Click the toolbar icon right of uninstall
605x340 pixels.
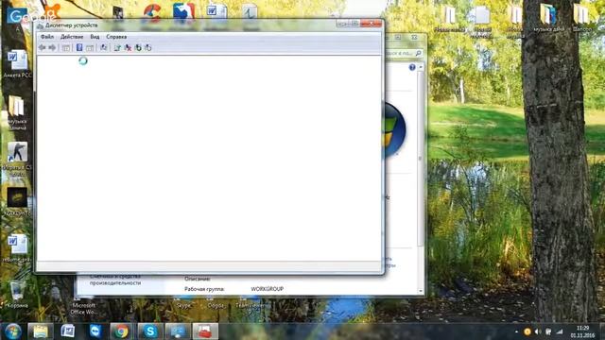tap(138, 47)
